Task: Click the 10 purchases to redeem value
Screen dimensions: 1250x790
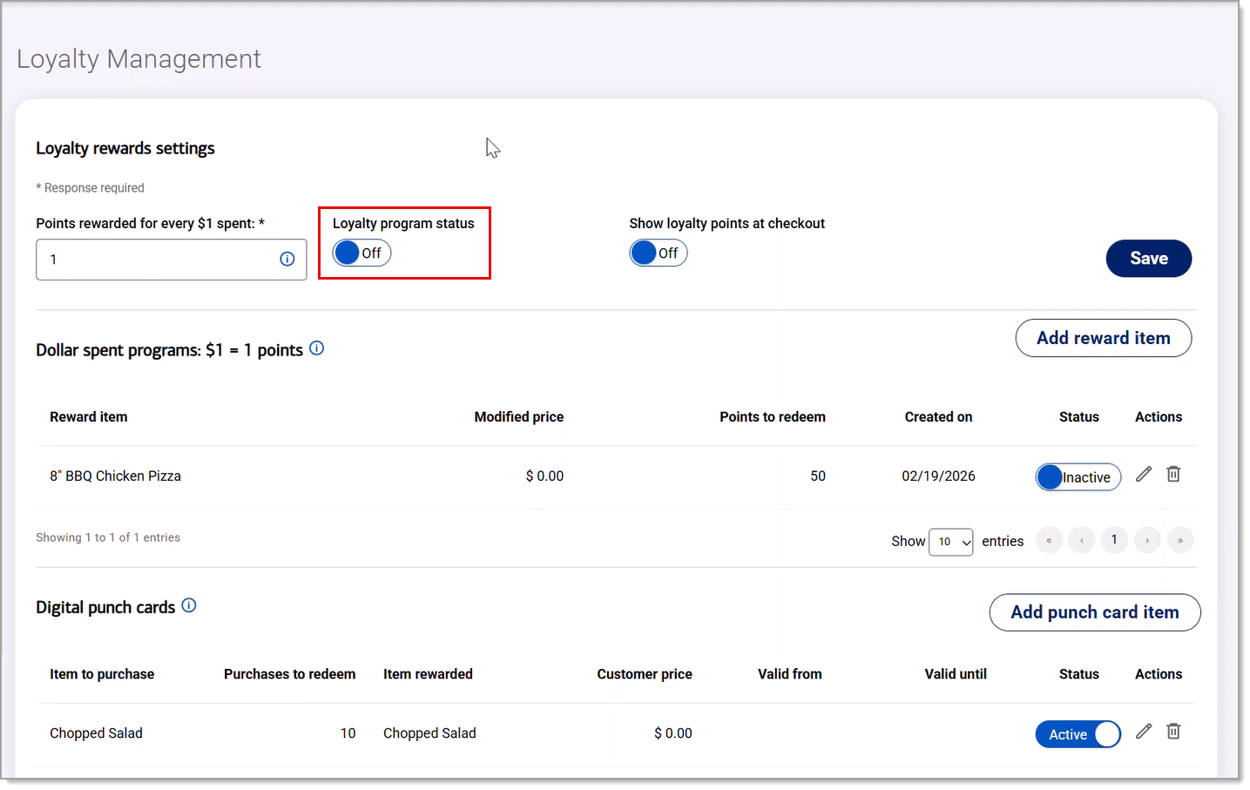Action: tap(348, 733)
